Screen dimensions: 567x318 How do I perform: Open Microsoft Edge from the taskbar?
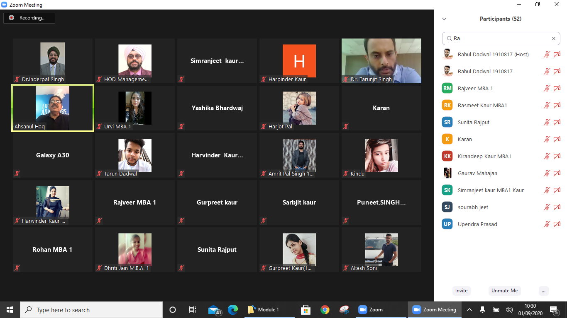(233, 310)
